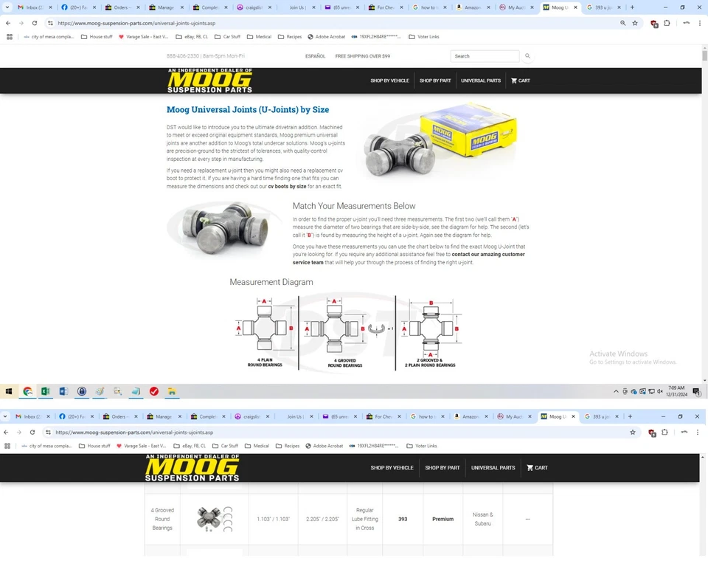Show hidden system tray icons chevron
This screenshot has height=561, width=708.
coord(616,391)
